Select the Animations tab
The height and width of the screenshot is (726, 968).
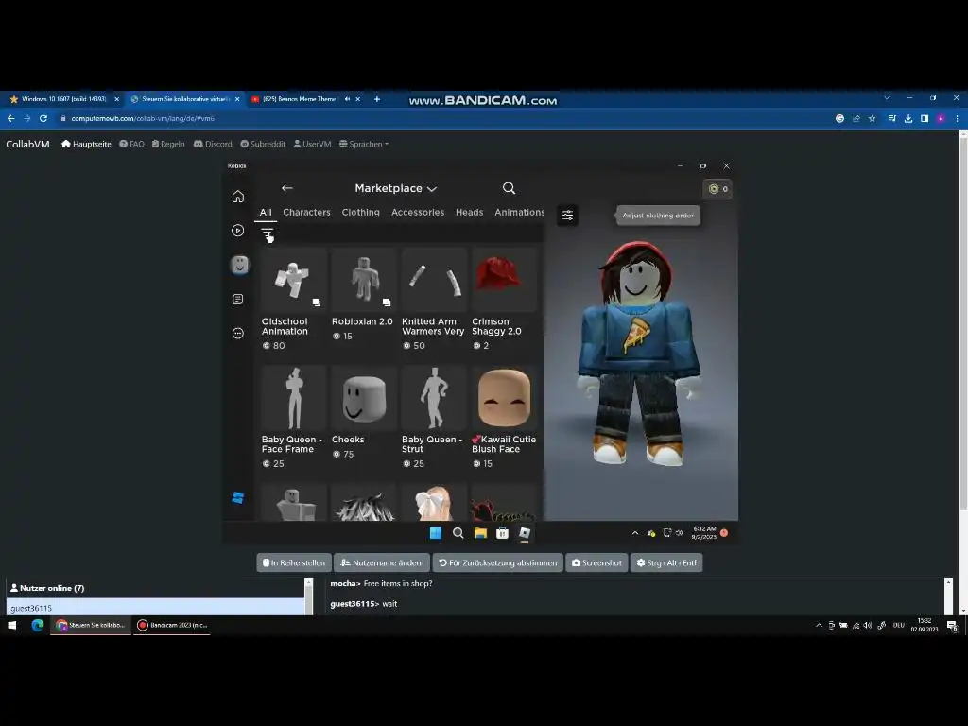(x=520, y=212)
